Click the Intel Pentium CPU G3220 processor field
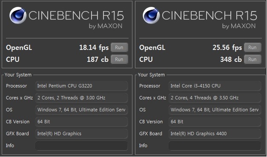 tap(82, 86)
